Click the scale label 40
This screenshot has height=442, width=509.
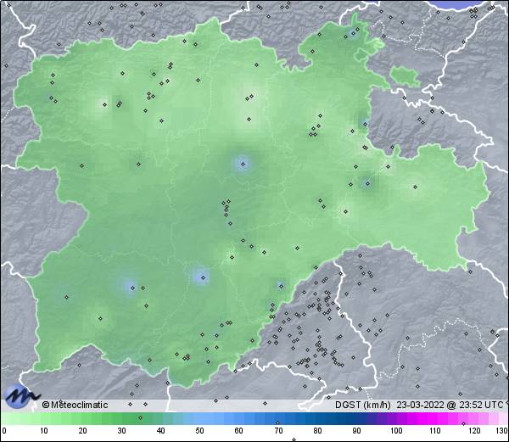[x=160, y=431]
